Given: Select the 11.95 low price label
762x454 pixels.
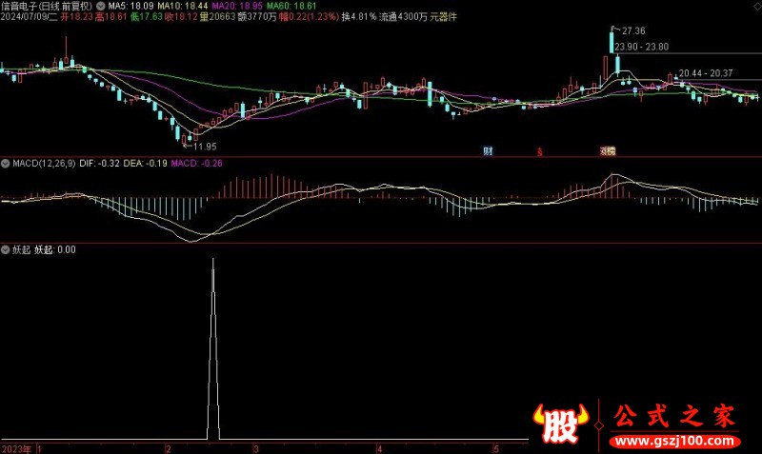Looking at the screenshot, I should [205, 147].
